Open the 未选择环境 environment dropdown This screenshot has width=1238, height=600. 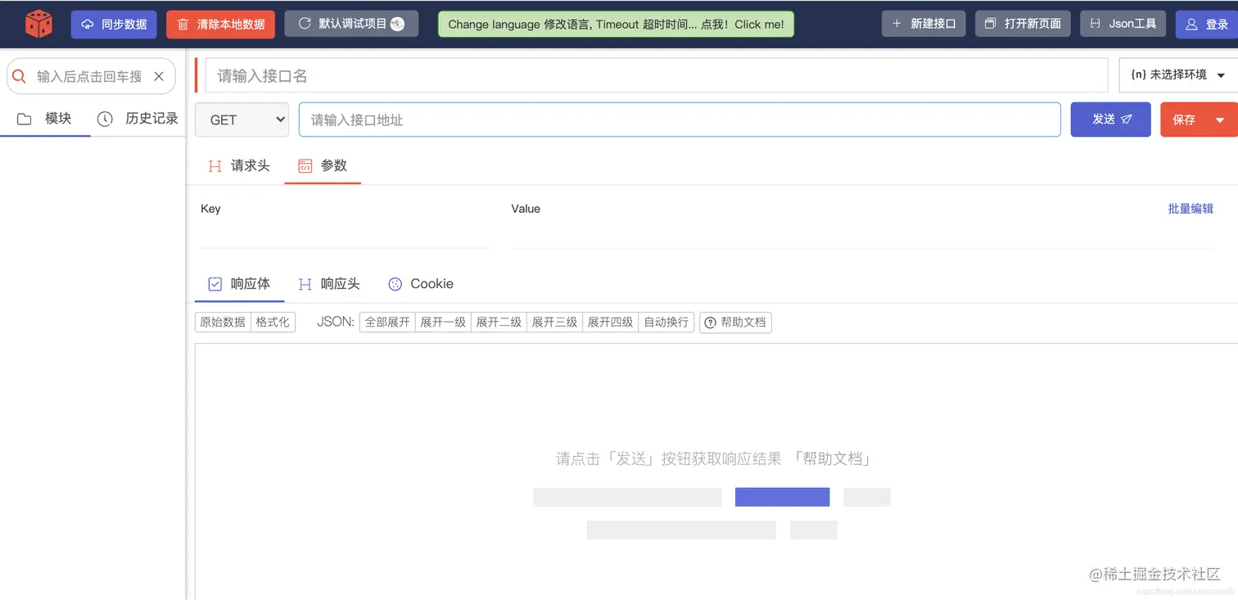click(1178, 74)
